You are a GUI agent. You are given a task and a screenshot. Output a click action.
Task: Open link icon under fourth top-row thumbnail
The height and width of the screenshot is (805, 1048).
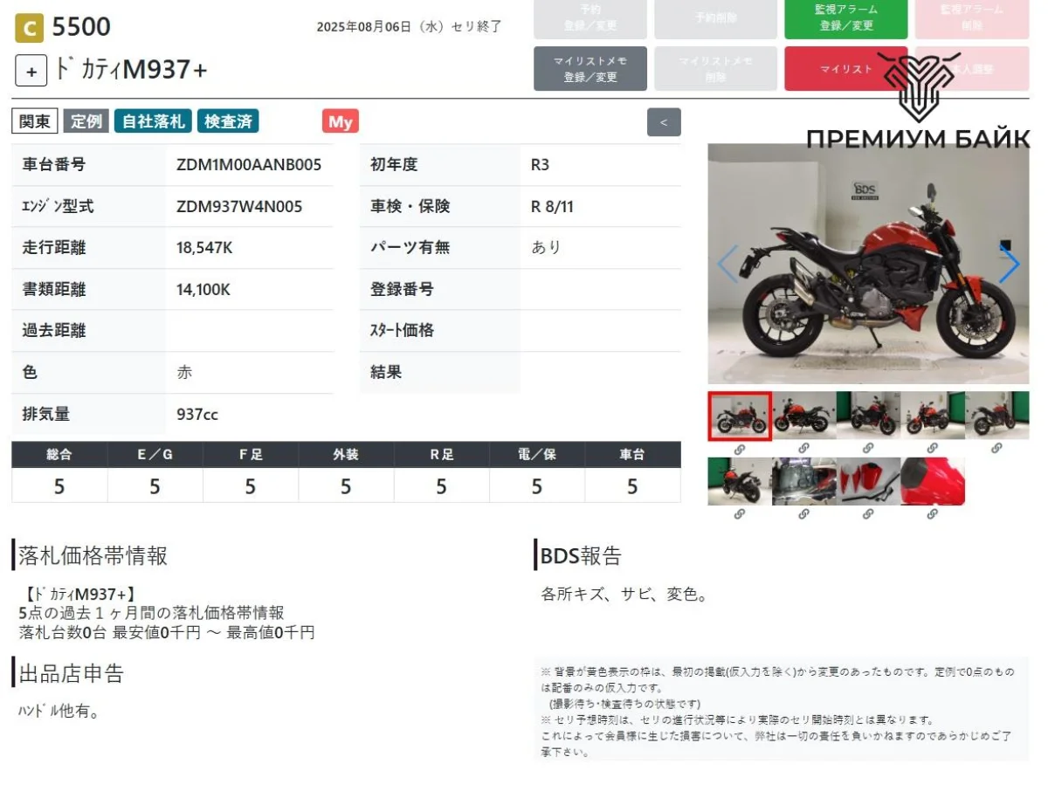(x=933, y=448)
